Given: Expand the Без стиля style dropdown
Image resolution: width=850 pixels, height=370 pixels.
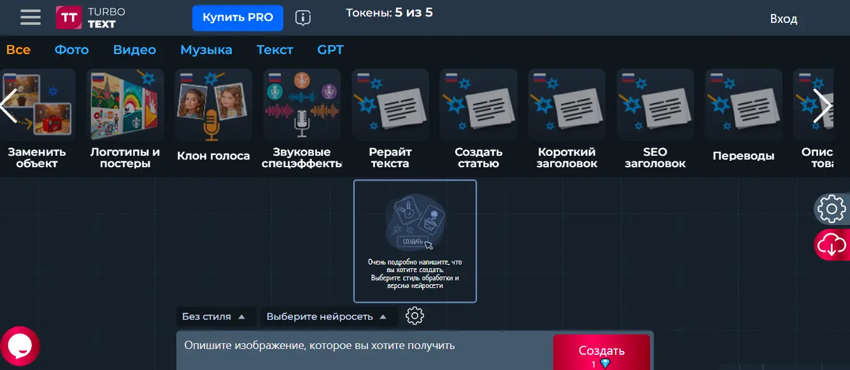Looking at the screenshot, I should pos(216,317).
